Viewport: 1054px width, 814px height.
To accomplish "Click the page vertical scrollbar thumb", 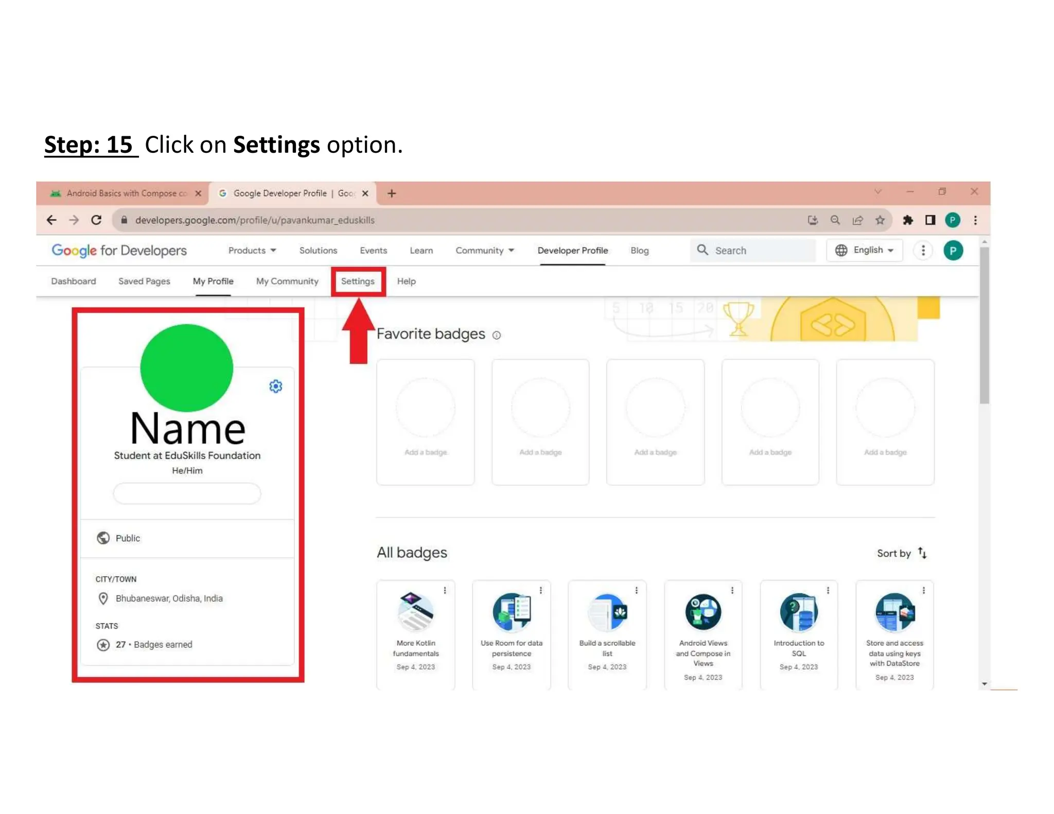I will pyautogui.click(x=984, y=324).
